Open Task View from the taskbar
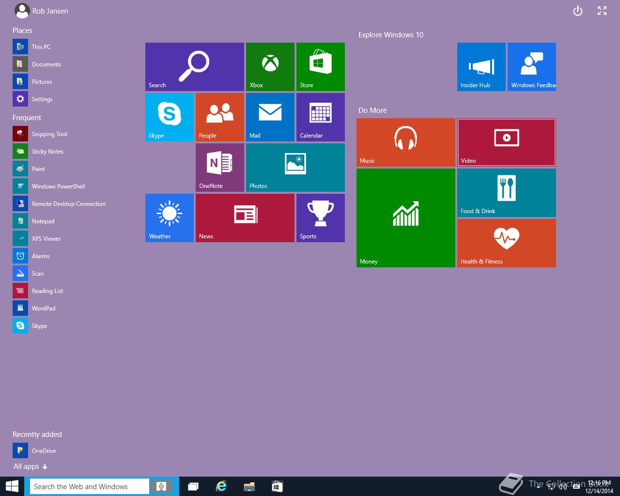The image size is (620, 496). (193, 486)
